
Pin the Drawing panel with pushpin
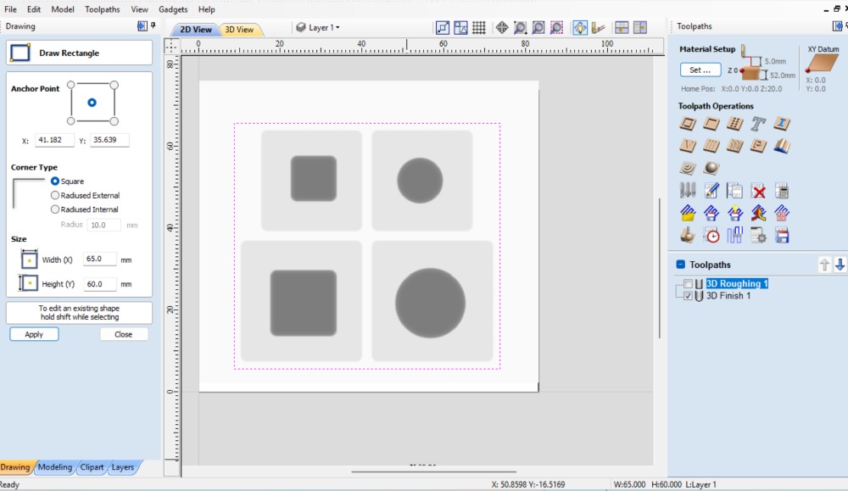click(153, 26)
